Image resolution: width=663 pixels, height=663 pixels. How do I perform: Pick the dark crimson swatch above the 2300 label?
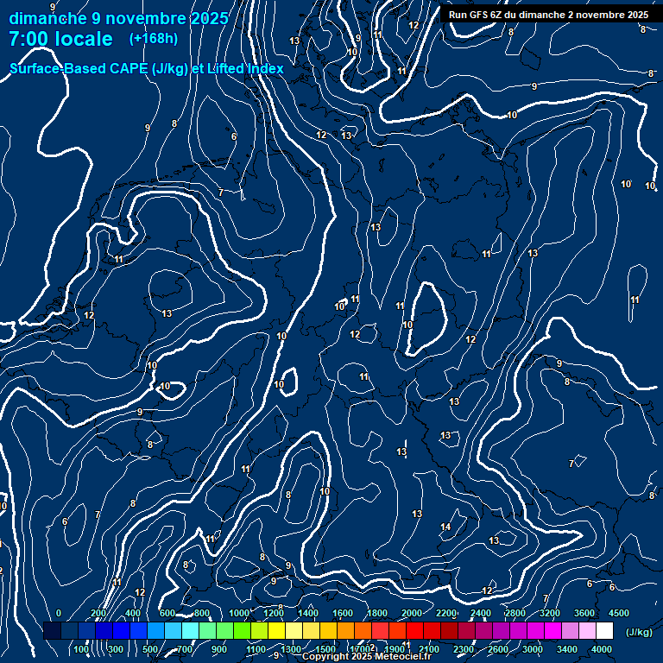466,630
